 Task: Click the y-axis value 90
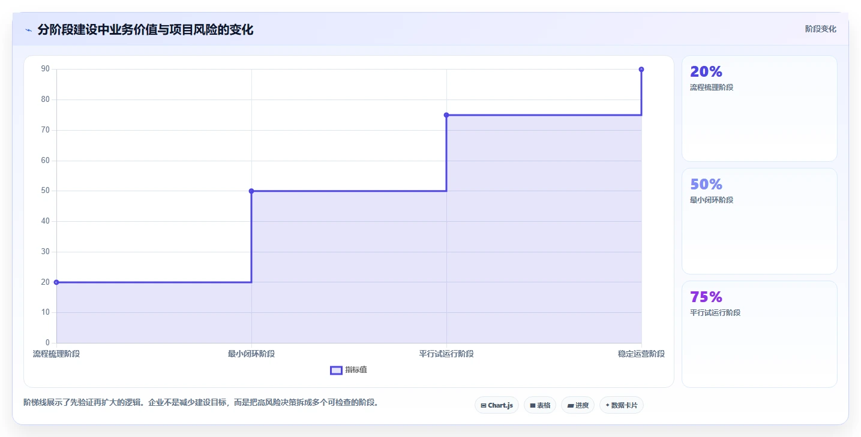pyautogui.click(x=46, y=69)
